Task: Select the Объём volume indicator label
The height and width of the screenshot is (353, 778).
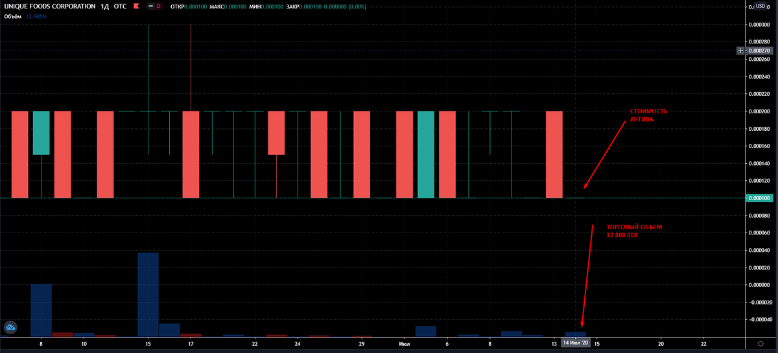Action: point(13,16)
